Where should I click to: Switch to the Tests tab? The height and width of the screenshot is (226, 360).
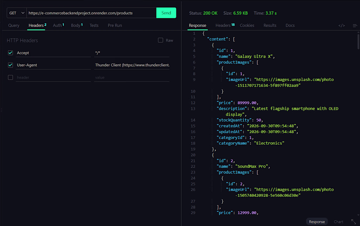pyautogui.click(x=94, y=25)
